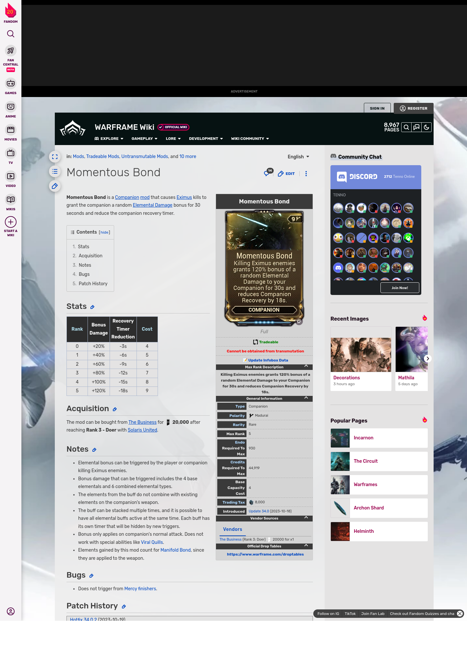
Task: Open the Viral Quills link
Action: click(x=152, y=542)
